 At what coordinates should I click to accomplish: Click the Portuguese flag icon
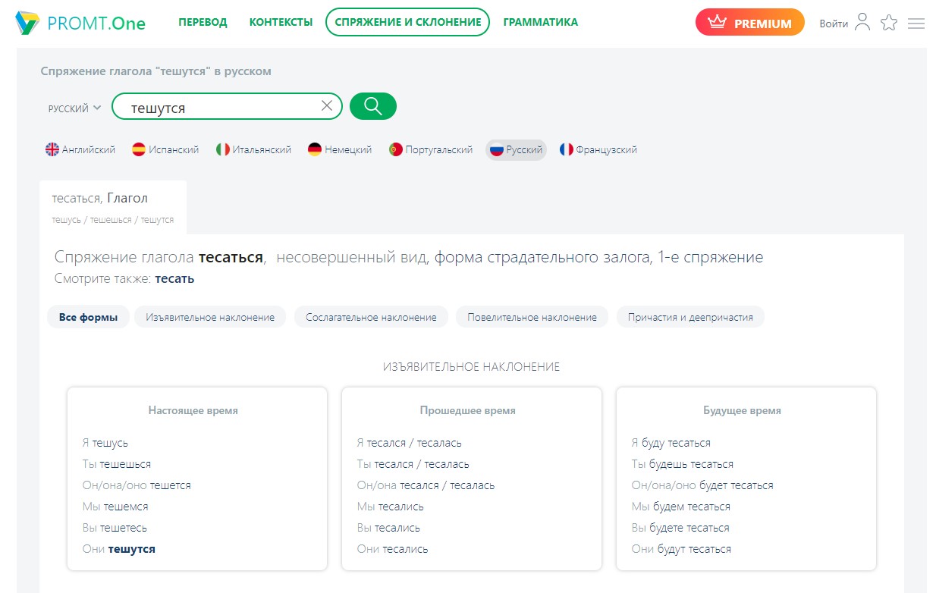(396, 149)
